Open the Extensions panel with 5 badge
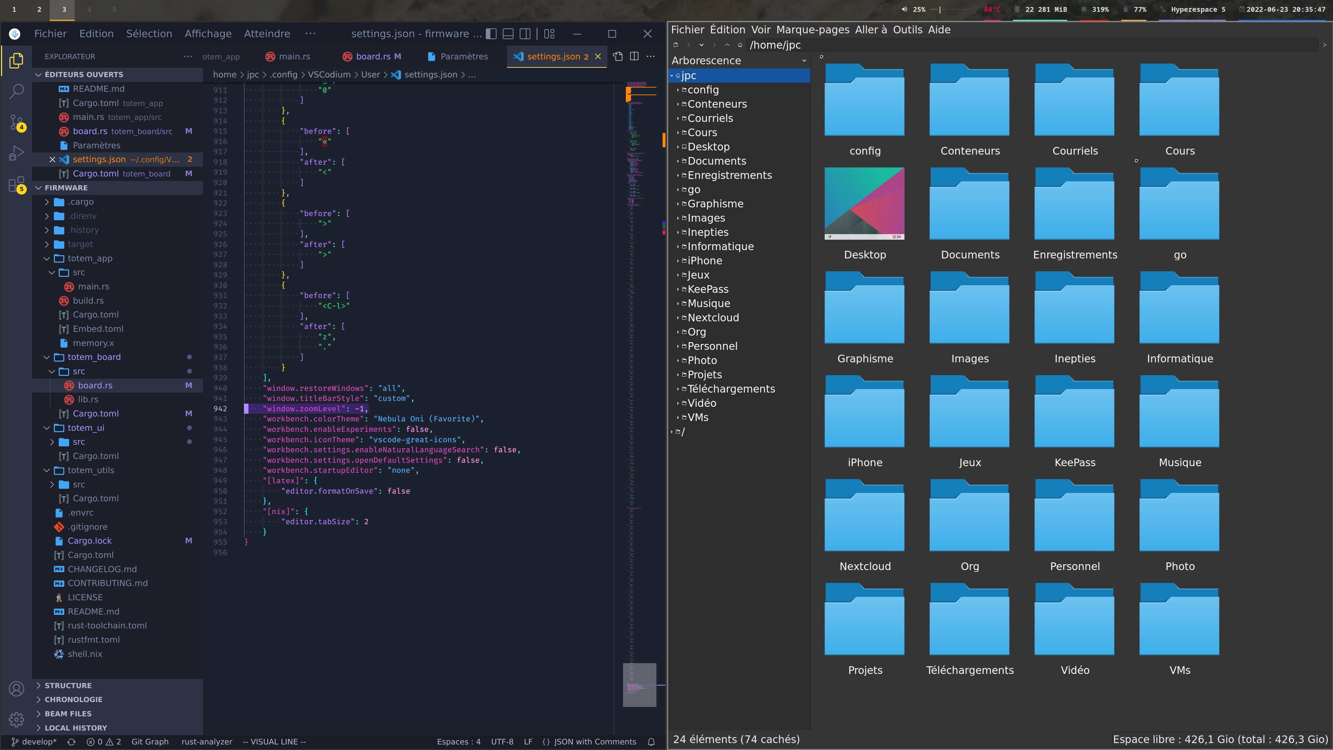The image size is (1333, 750). click(x=16, y=184)
